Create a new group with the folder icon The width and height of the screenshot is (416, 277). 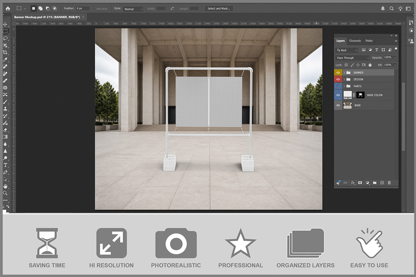tap(375, 183)
